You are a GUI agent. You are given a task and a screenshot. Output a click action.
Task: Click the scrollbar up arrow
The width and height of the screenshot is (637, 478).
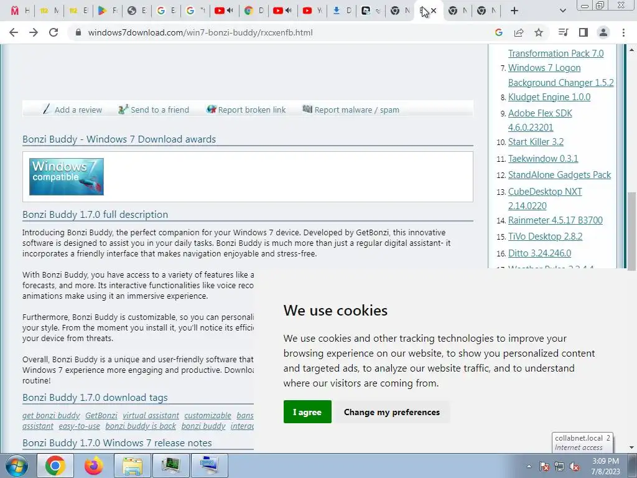(x=631, y=50)
